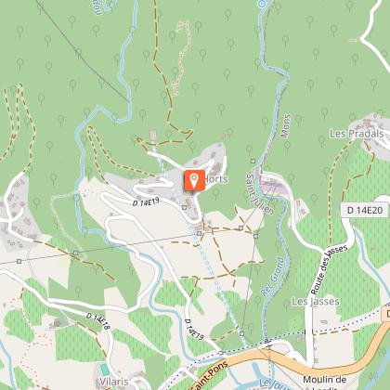Click the Vilaris village label
The image size is (390, 390).
[114, 382]
